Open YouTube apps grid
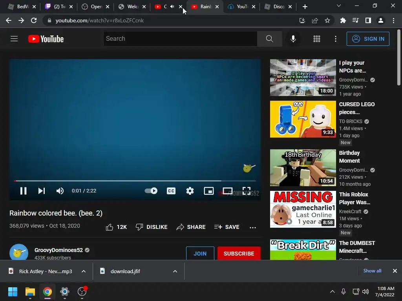The height and width of the screenshot is (301, 402). (x=317, y=39)
